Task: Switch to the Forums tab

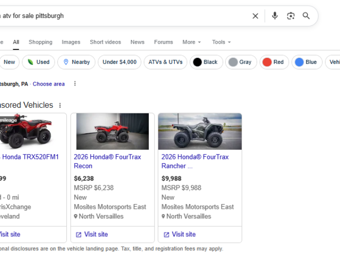Action: (164, 42)
